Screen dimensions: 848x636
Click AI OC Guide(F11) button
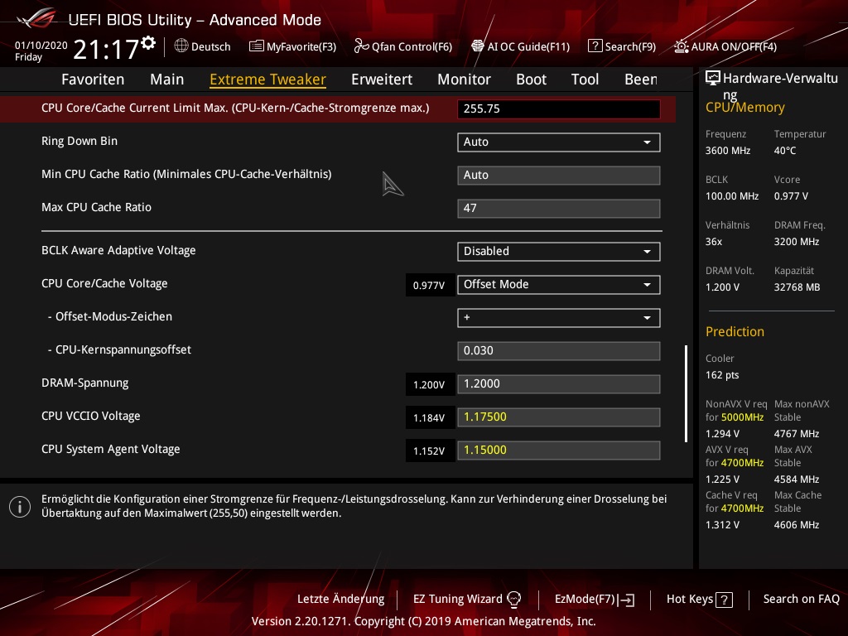point(520,46)
